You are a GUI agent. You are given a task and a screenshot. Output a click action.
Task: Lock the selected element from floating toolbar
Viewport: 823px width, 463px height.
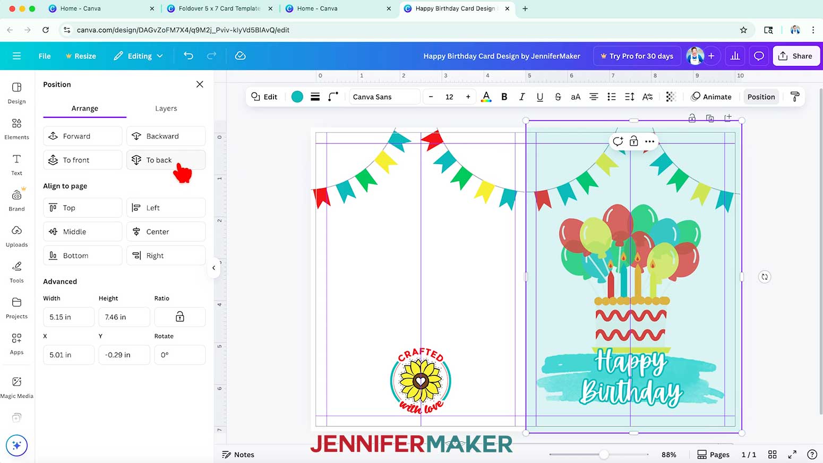point(633,141)
